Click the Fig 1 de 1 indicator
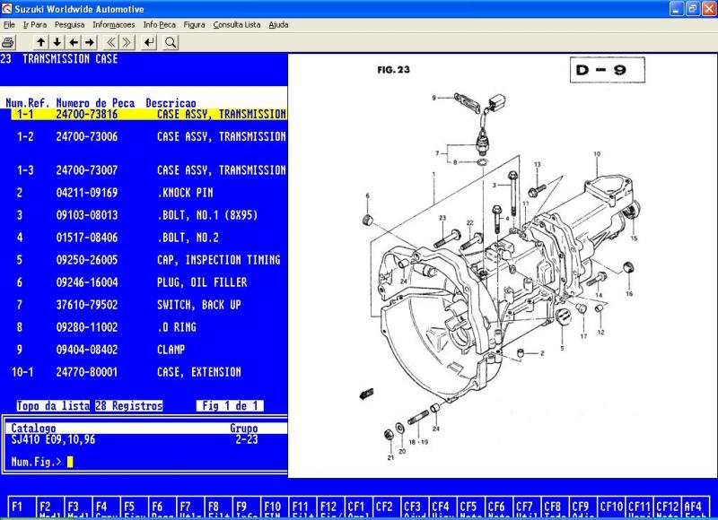This screenshot has height=520, width=718. [x=230, y=405]
